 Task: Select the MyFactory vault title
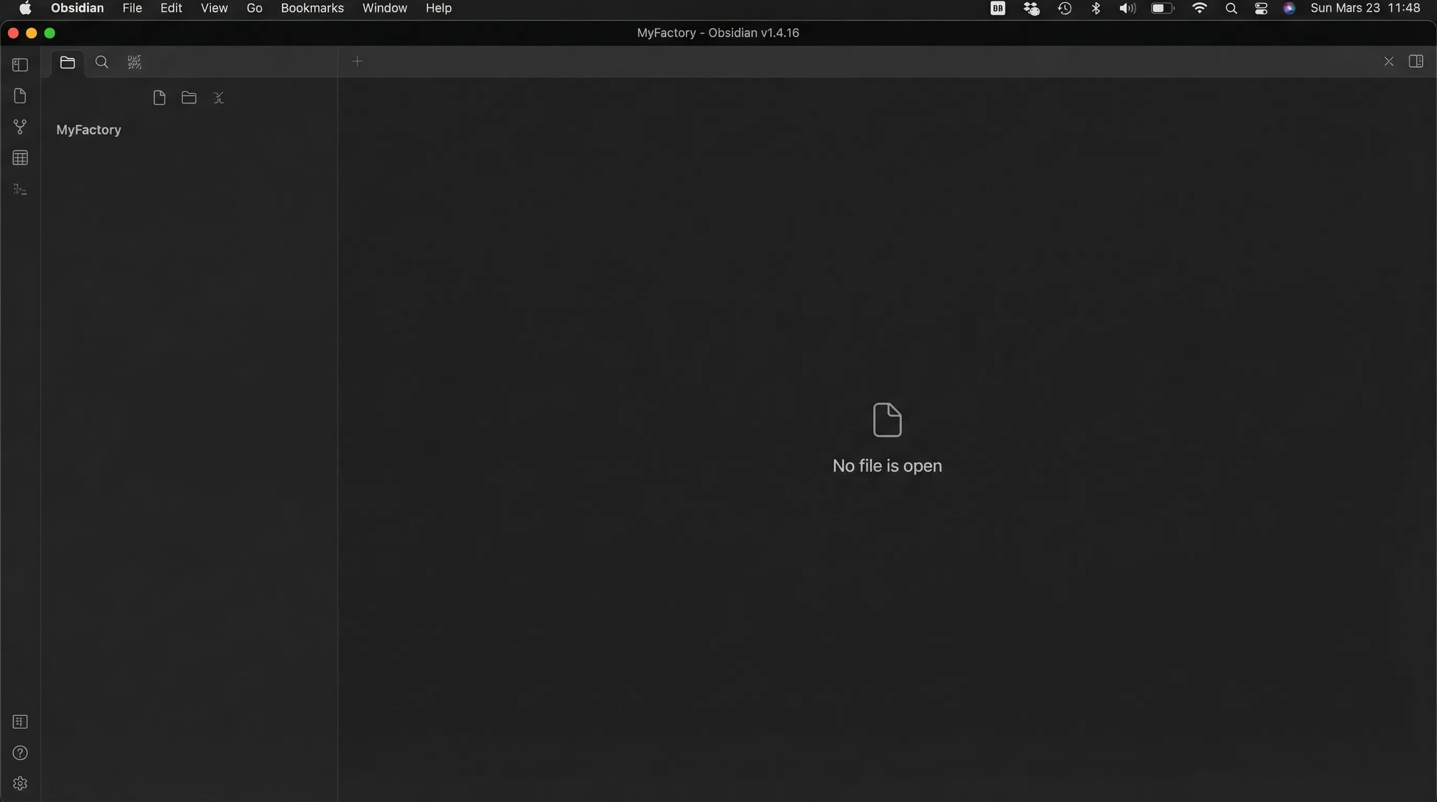89,130
